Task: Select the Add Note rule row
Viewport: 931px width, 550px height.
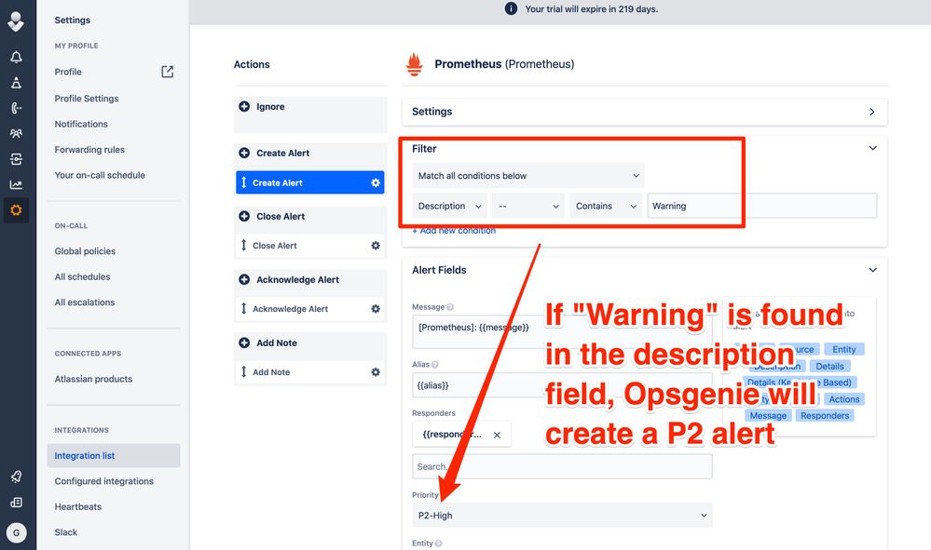Action: [310, 372]
